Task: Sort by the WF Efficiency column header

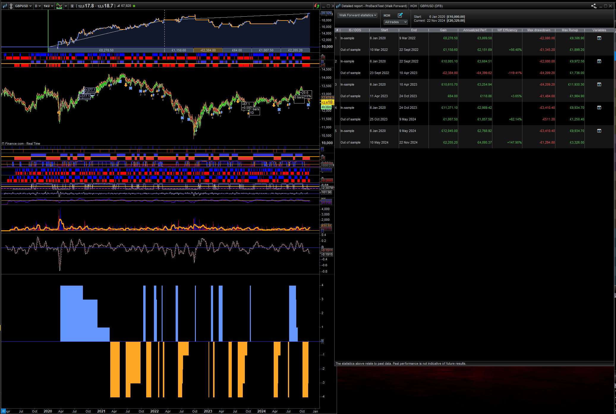Action: tap(507, 30)
